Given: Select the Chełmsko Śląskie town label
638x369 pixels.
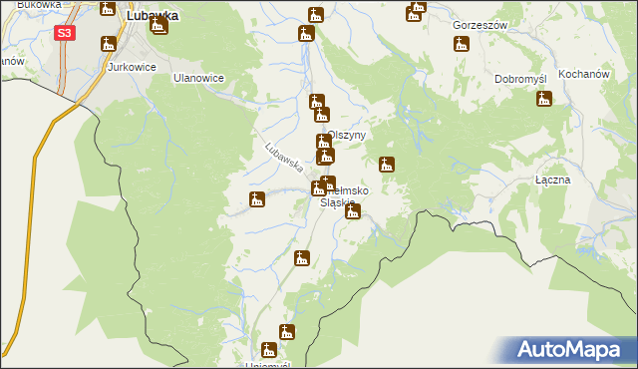Looking at the screenshot, I should click(x=344, y=196).
